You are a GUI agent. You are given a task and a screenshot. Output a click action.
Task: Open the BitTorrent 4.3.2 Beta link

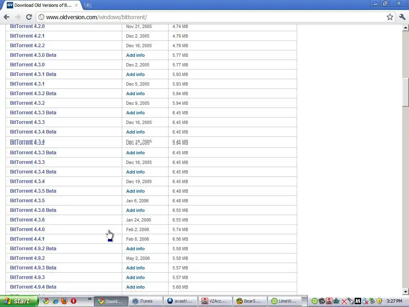click(33, 94)
